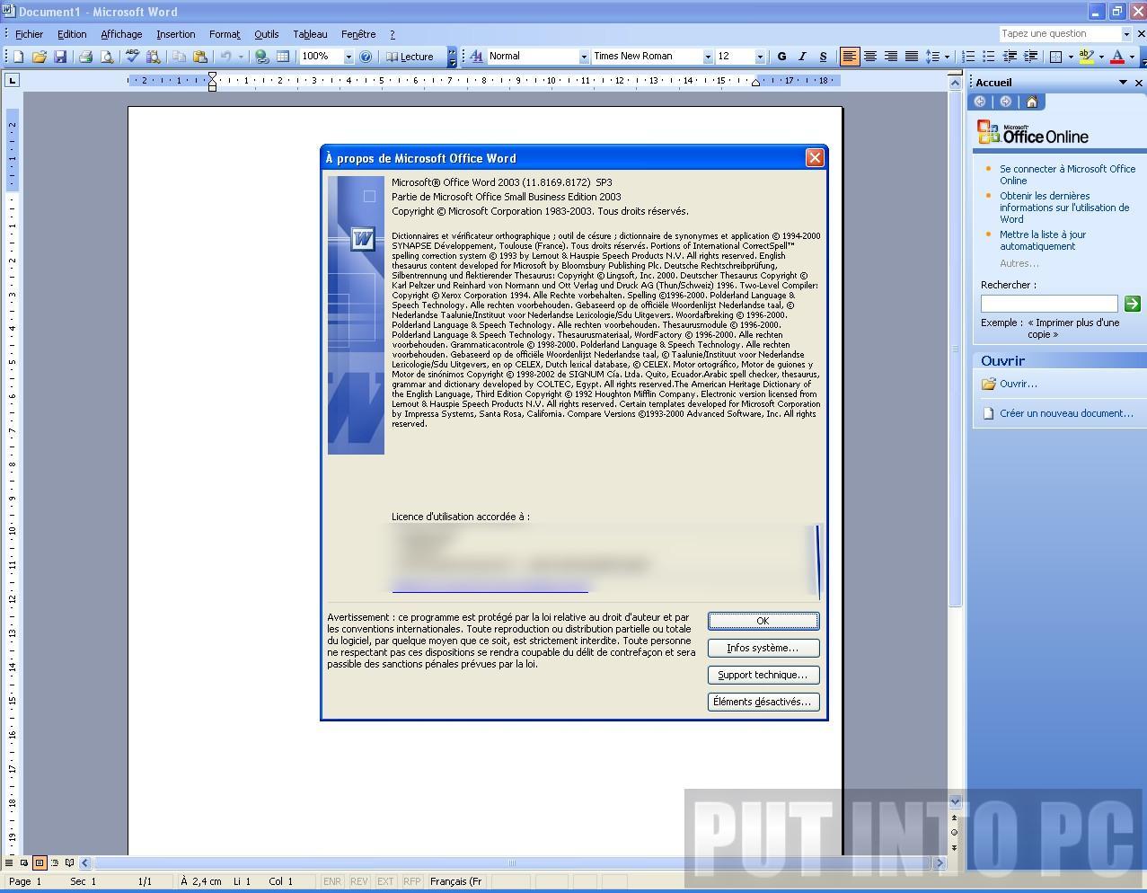Screen dimensions: 1147x893
Task: Click the Copy toolbar icon
Action: click(180, 57)
